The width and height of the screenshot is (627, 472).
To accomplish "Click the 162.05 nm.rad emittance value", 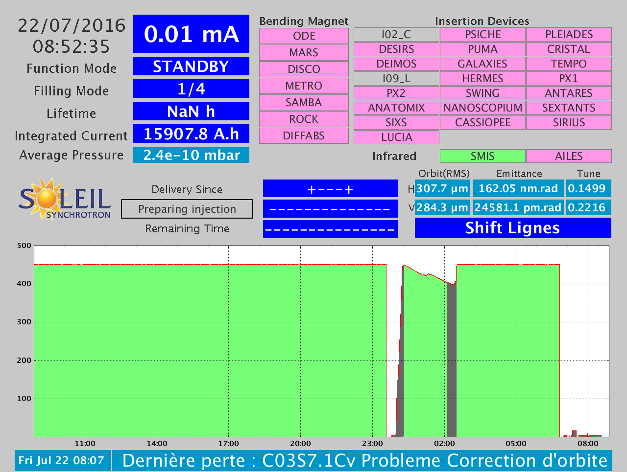I will [518, 188].
